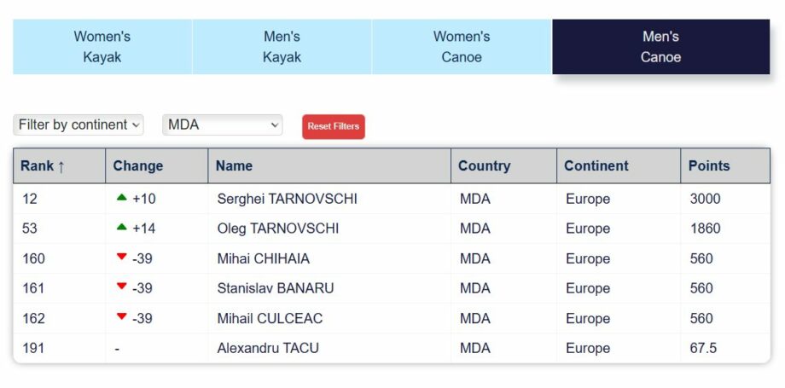Switch to the Men's Kayak tab
The image size is (785, 388).
282,47
